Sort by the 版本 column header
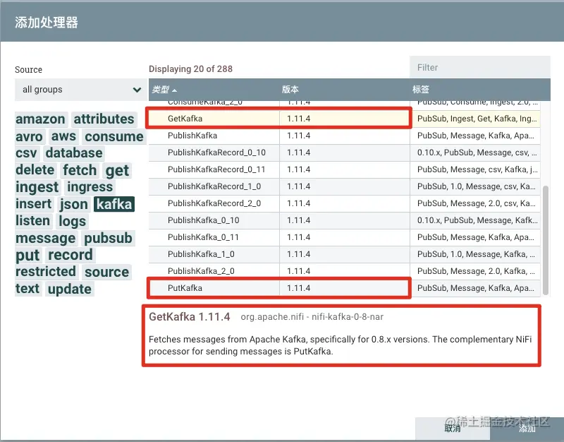Screen dimensions: 564x442 (290, 90)
